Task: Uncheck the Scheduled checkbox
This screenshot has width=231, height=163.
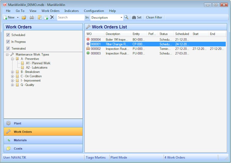Action: 8,35
